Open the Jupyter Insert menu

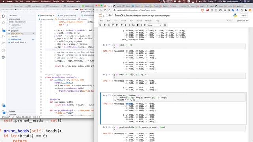tap(124, 21)
